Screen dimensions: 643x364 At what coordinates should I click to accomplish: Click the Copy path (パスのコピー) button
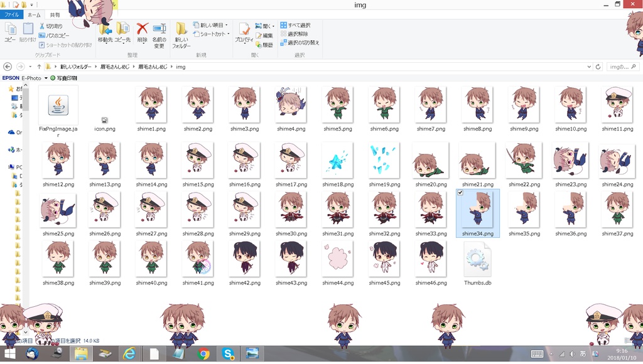pyautogui.click(x=54, y=35)
